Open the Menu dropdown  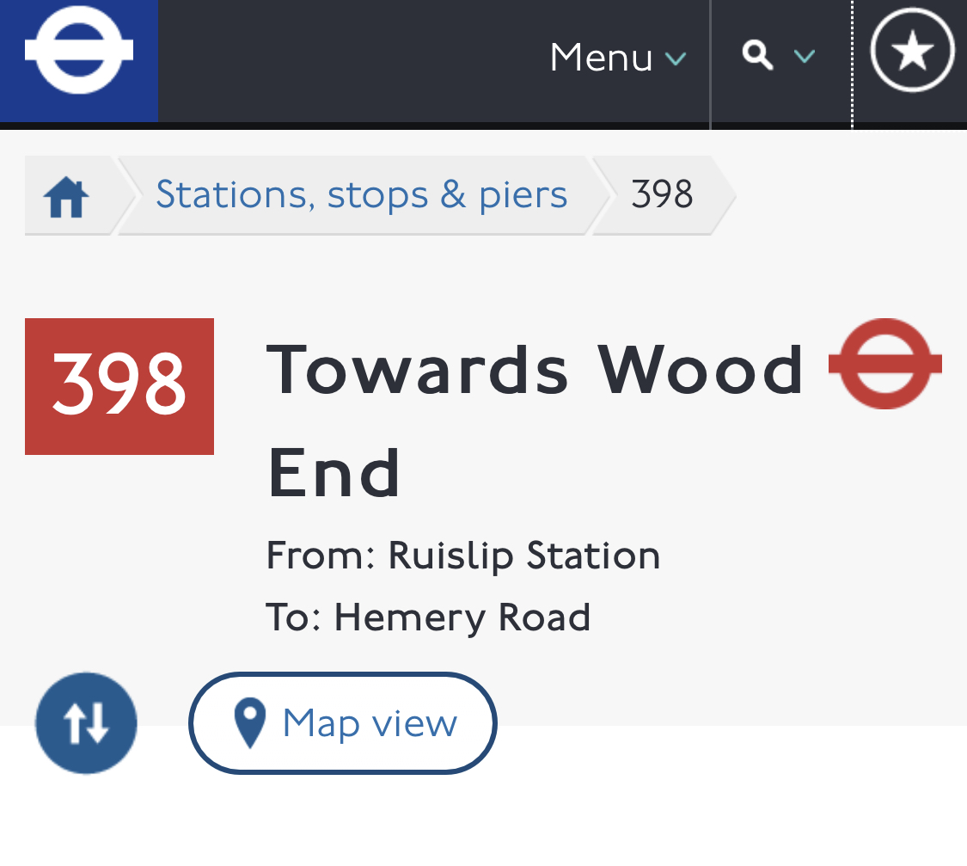618,58
